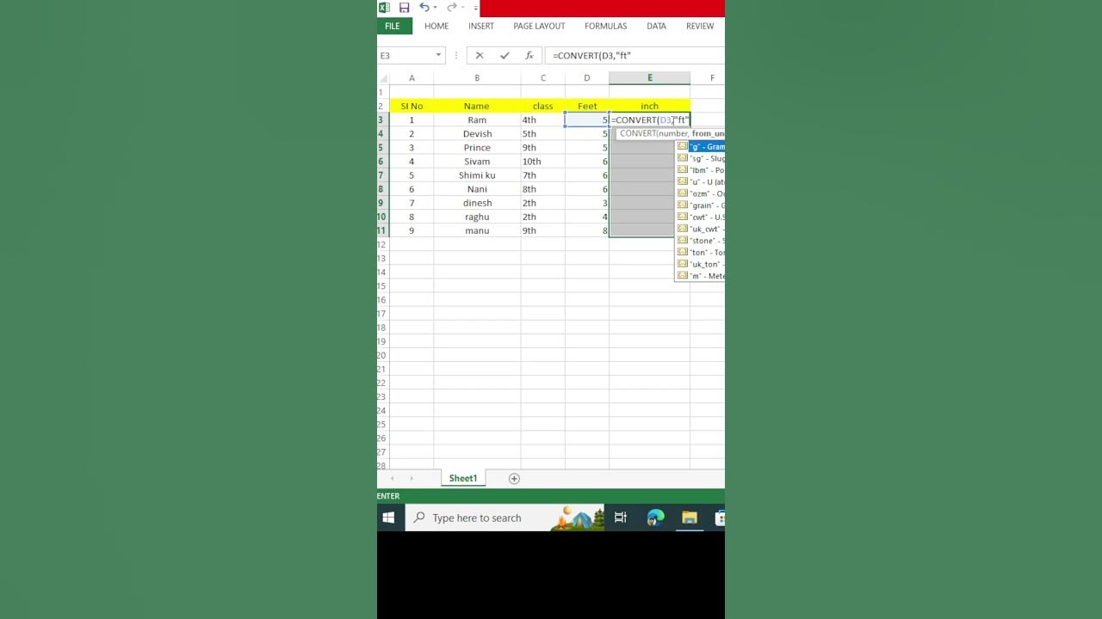Click the cell containing 'Shimi ku'
The image size is (1102, 619).
[x=477, y=175]
